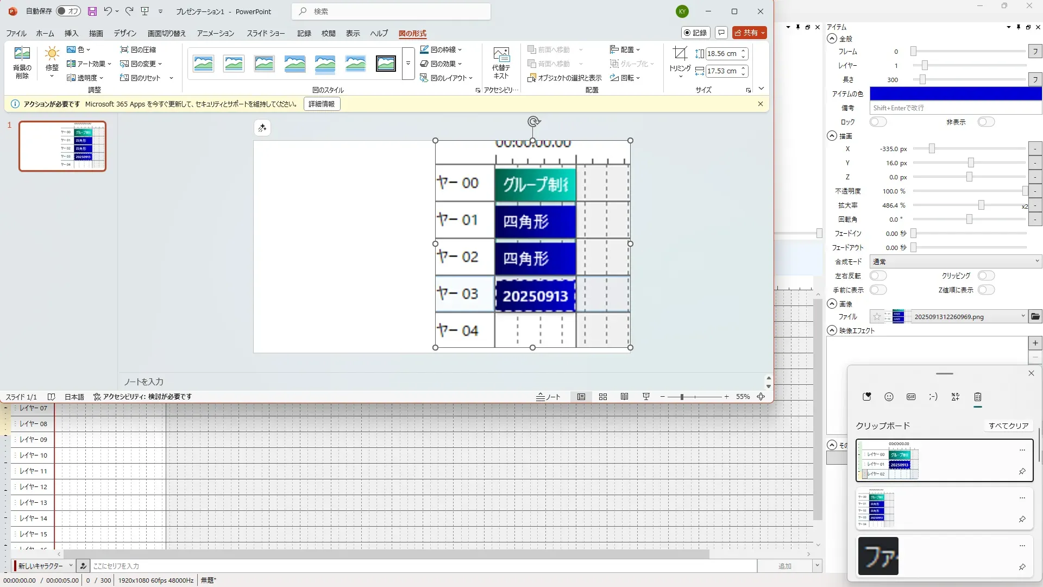The image size is (1043, 587).
Task: Click the blue アイテムの色 swatch
Action: [955, 93]
